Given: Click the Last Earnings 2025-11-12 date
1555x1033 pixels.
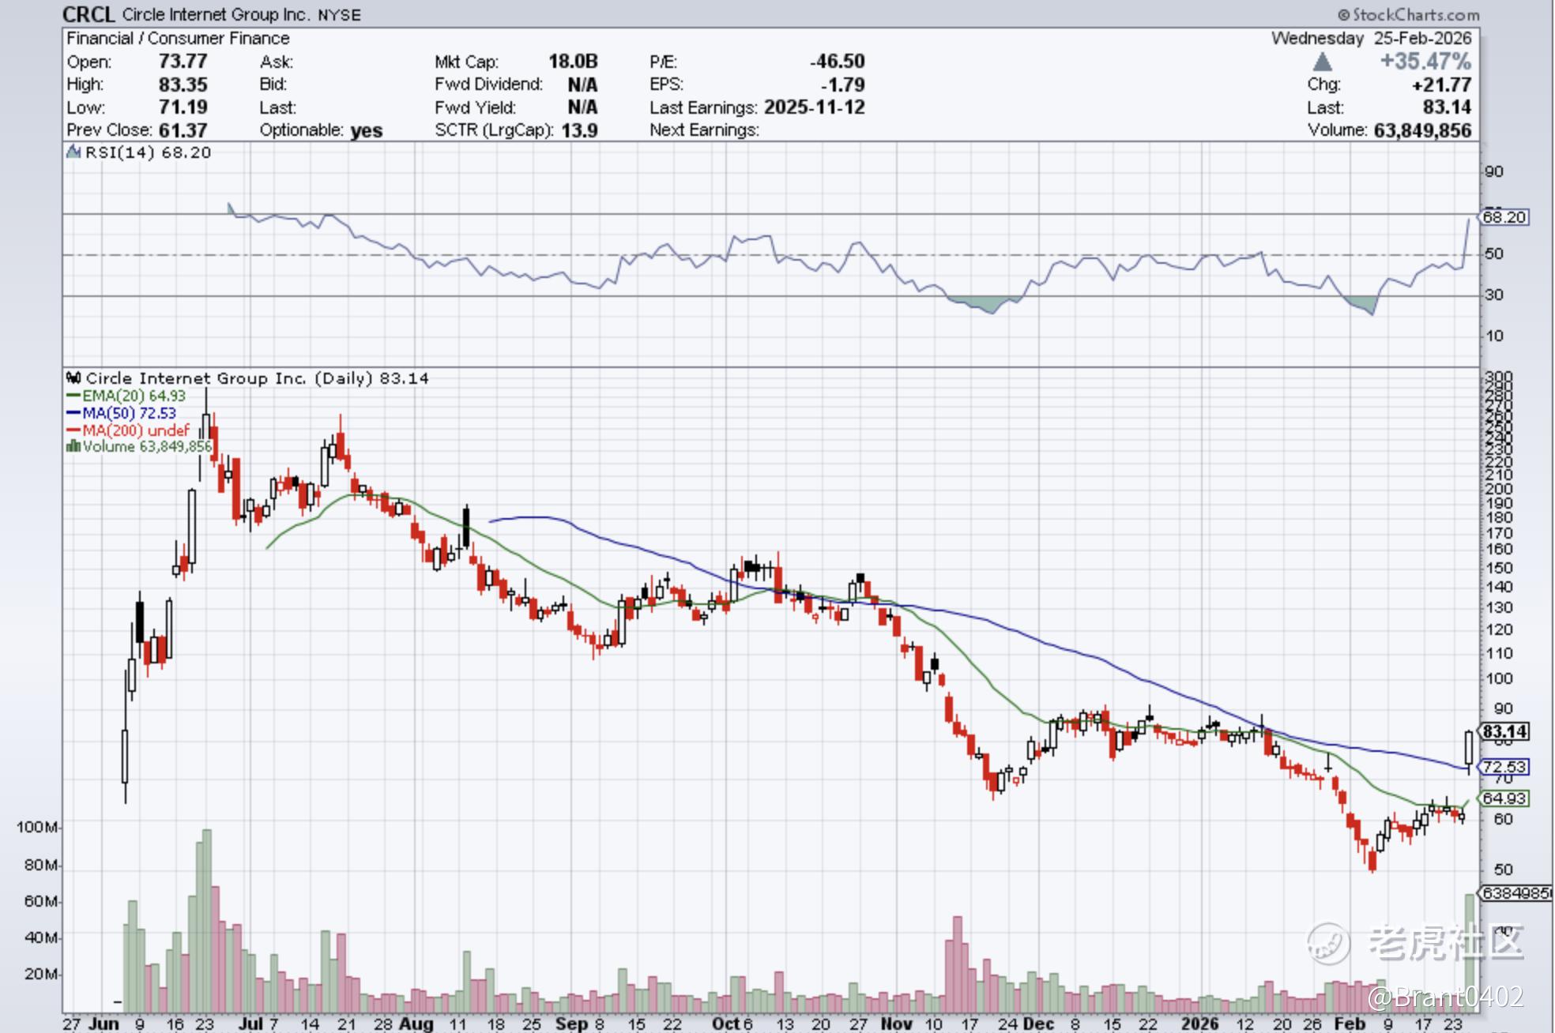Looking at the screenshot, I should click(814, 107).
